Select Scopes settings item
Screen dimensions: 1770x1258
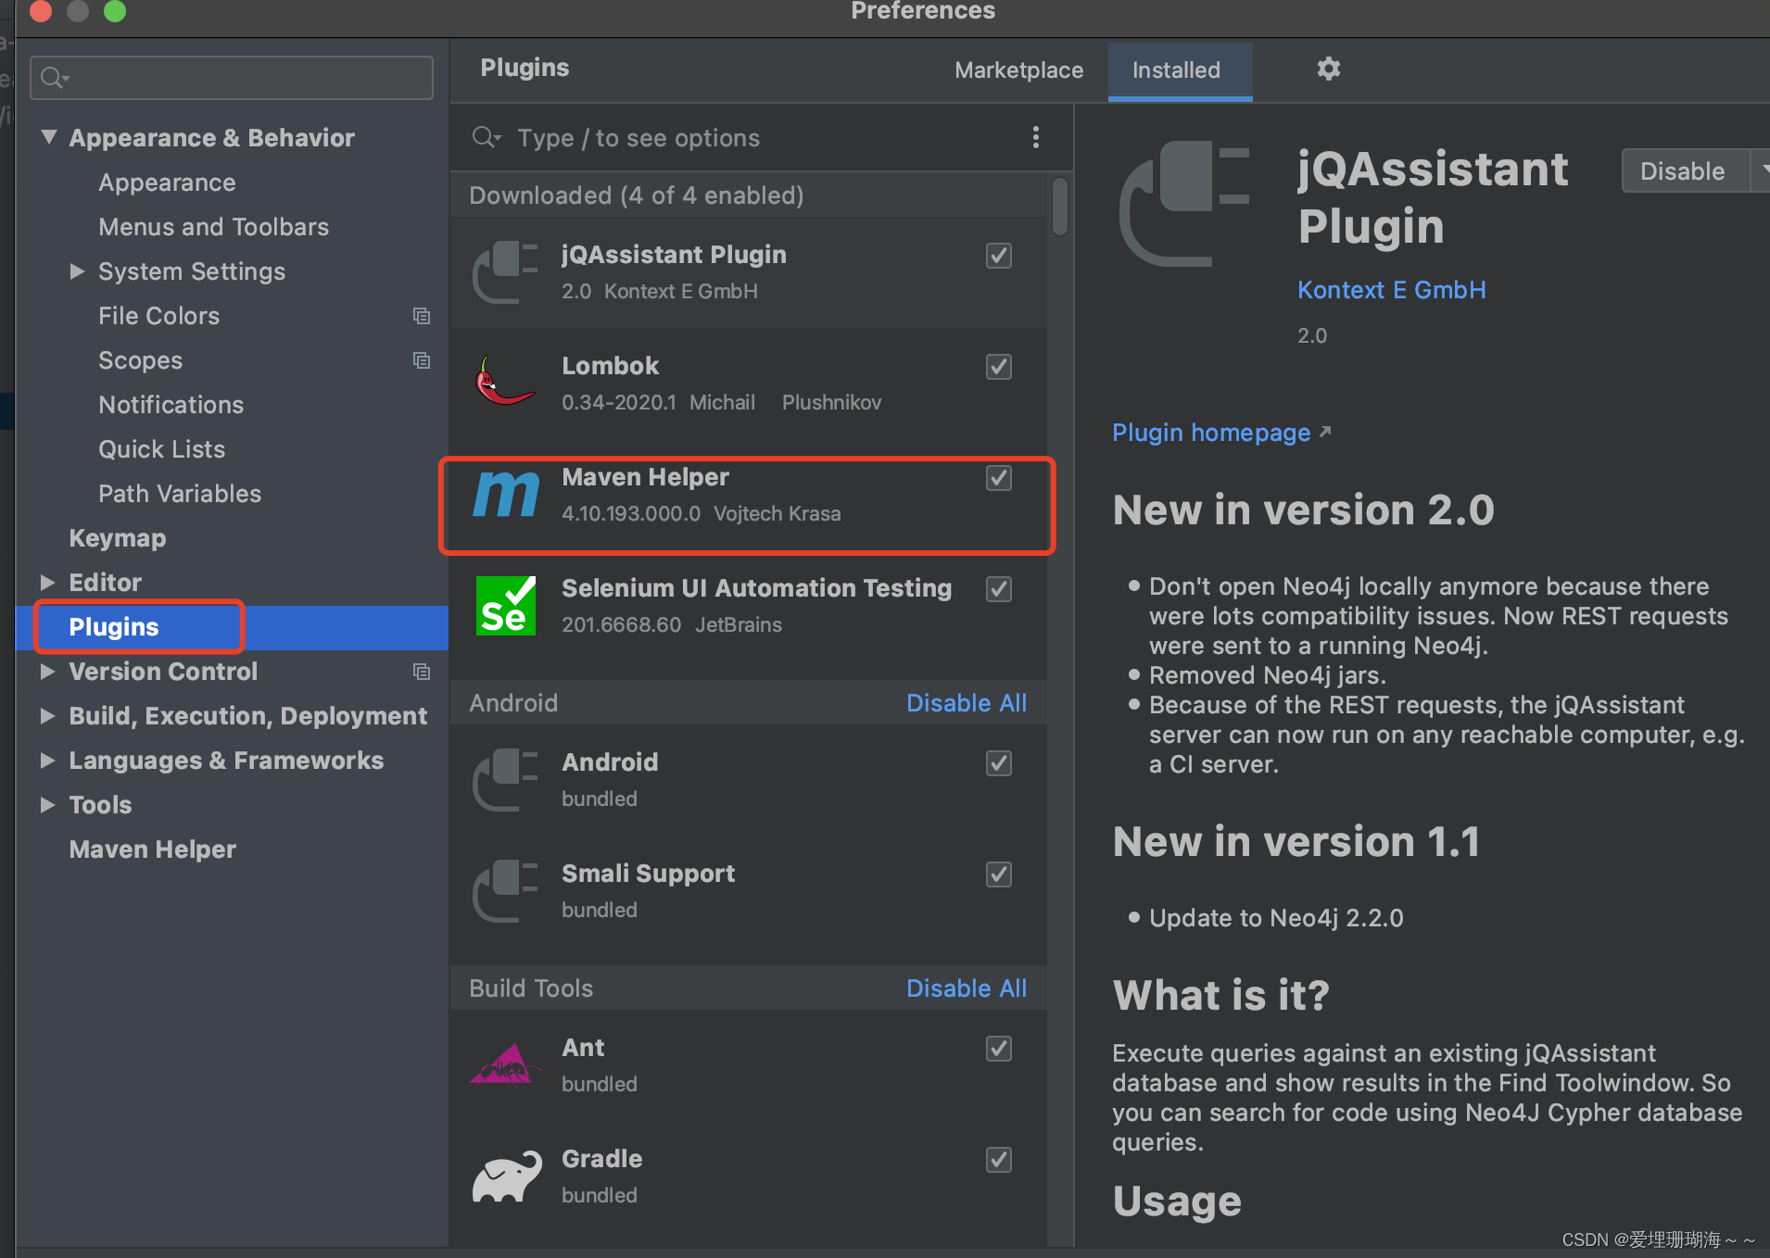(141, 360)
